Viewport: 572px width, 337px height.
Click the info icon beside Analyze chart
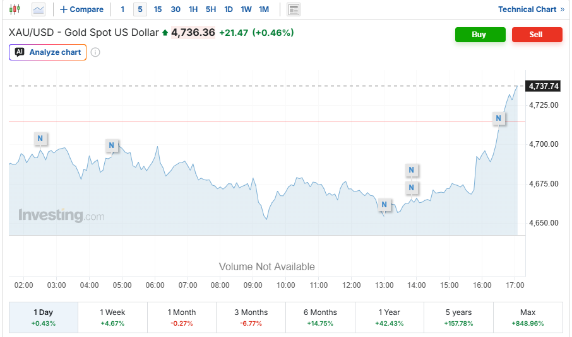coord(95,52)
